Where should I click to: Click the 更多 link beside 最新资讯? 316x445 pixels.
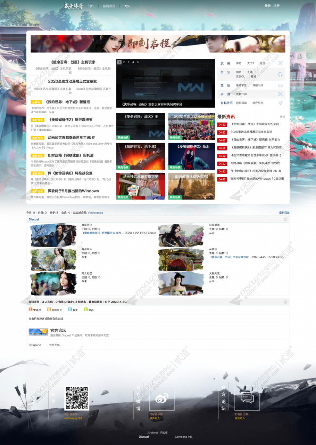coord(283,117)
